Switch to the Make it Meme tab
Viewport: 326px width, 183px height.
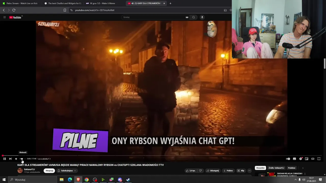[x=102, y=3]
